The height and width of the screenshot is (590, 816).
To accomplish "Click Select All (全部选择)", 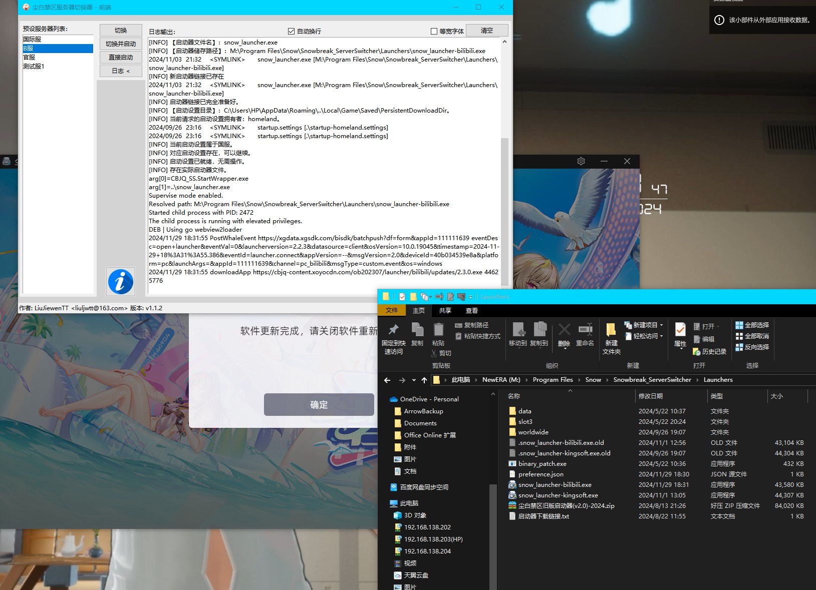I will click(752, 325).
